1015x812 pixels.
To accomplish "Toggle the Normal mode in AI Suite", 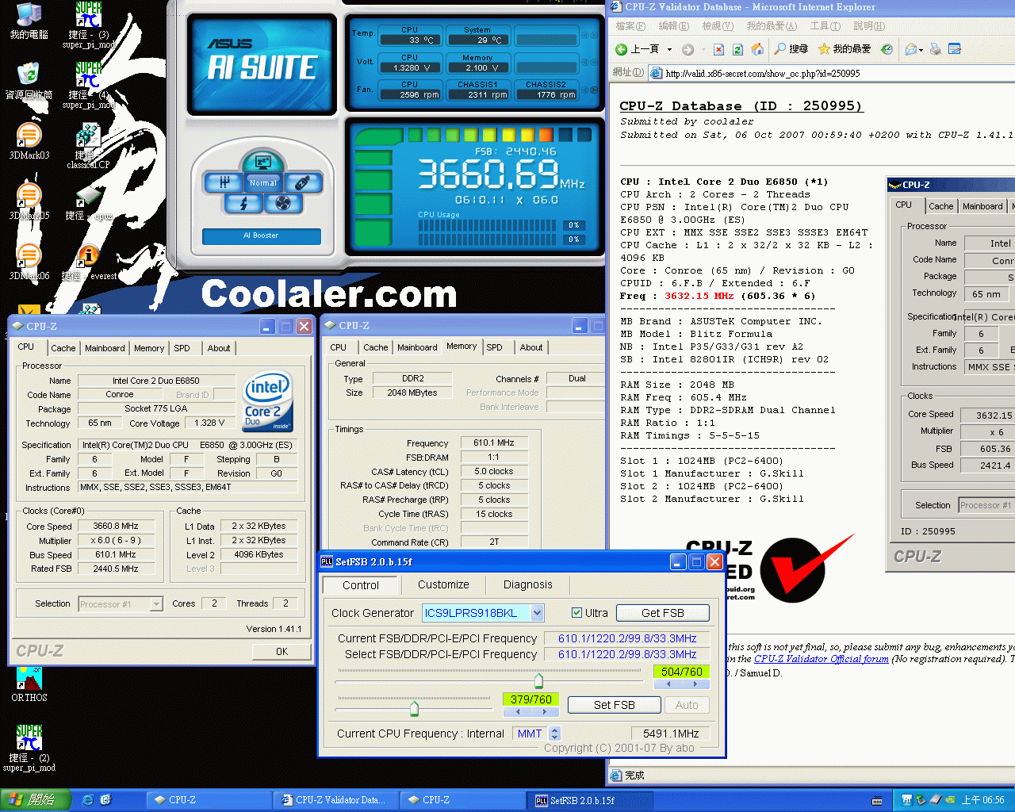I will (263, 182).
